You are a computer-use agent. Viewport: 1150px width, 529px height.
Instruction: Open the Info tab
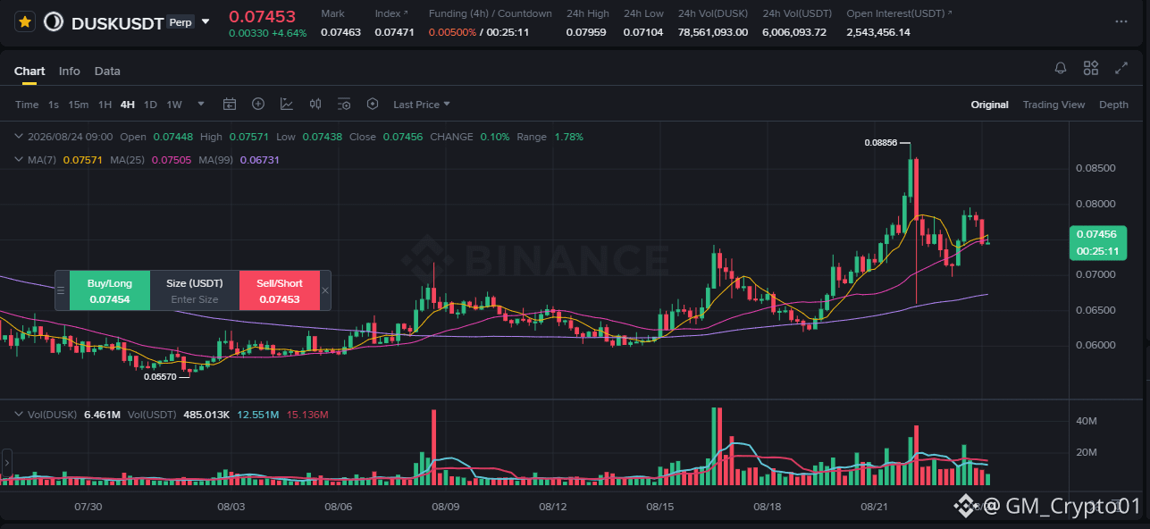click(x=70, y=71)
